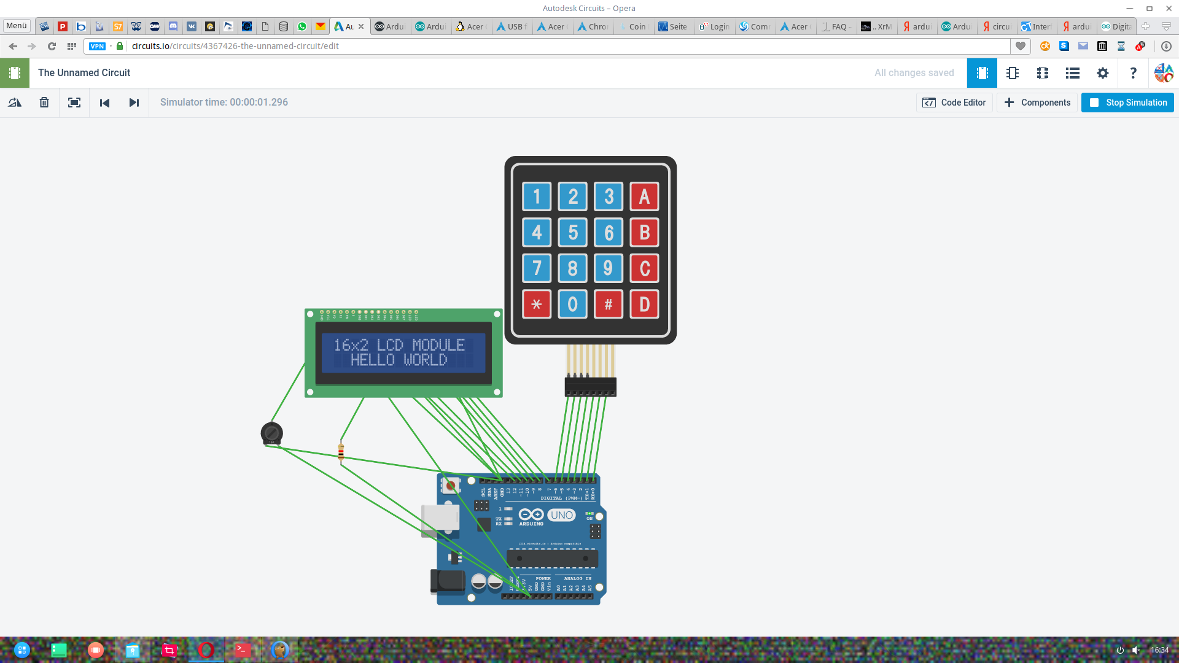Open the schematic view icon
Viewport: 1179px width, 663px height.
[1013, 73]
